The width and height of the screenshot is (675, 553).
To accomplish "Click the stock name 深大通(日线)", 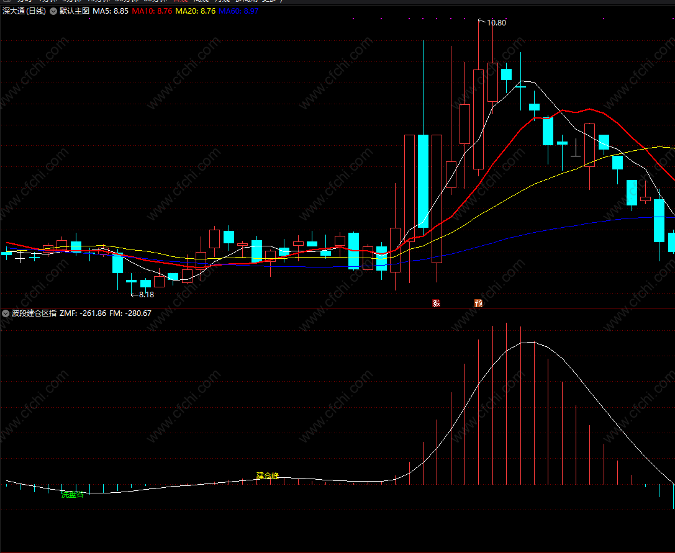I will coord(24,11).
